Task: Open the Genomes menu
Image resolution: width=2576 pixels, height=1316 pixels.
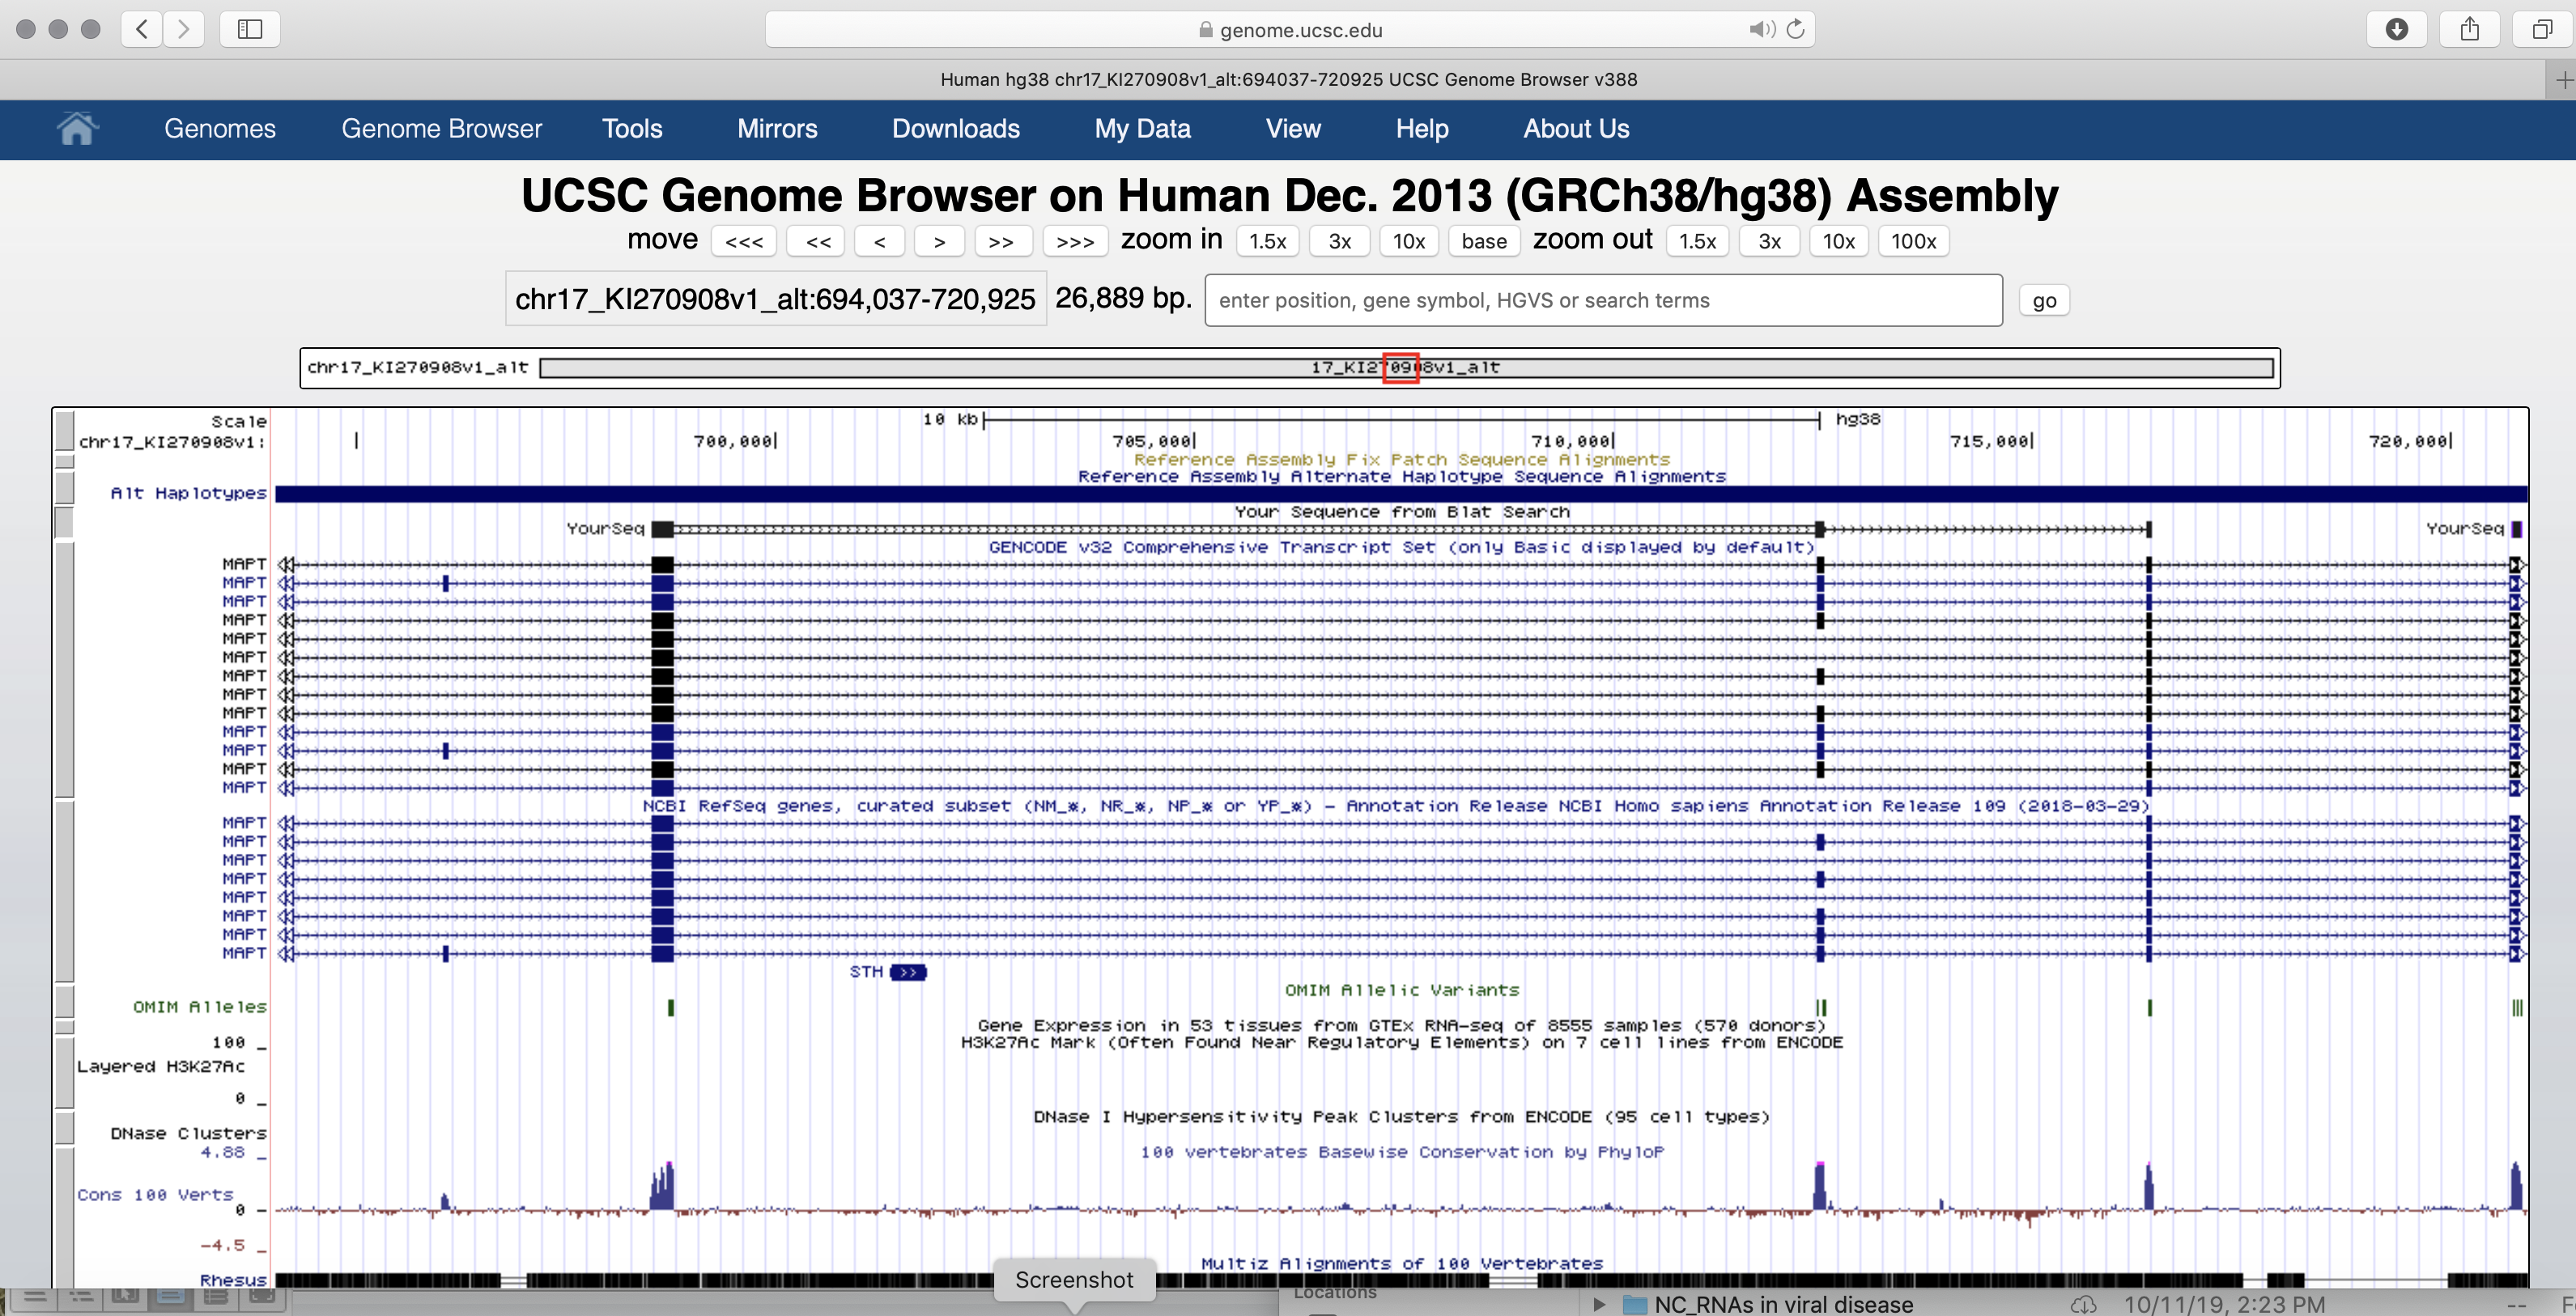Action: click(x=220, y=129)
